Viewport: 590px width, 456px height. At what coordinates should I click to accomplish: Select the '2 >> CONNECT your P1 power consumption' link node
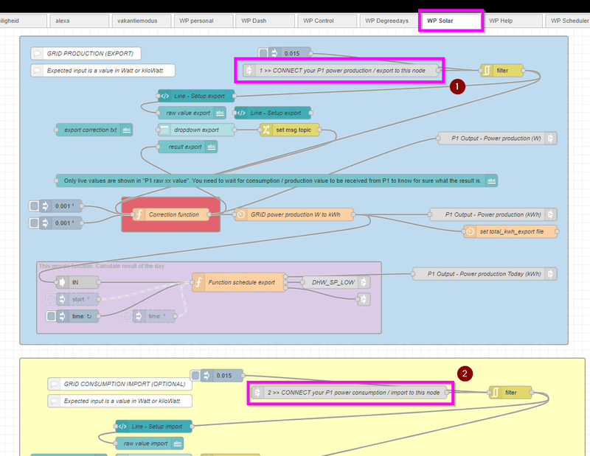[349, 393]
